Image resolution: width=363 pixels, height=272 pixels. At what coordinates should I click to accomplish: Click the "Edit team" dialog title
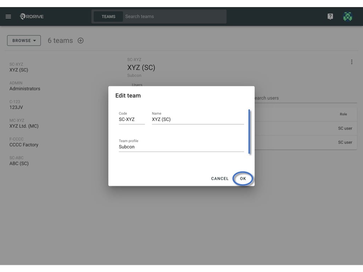[x=128, y=96]
